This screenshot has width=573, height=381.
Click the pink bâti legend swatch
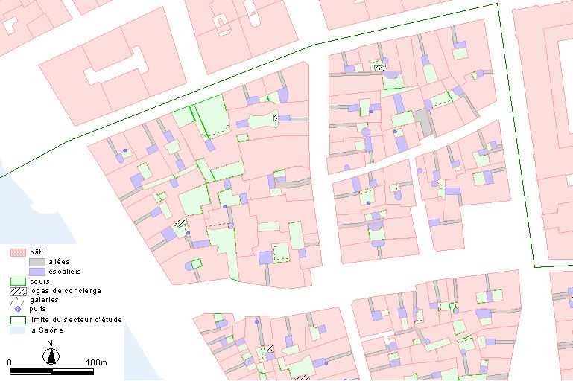click(x=18, y=252)
